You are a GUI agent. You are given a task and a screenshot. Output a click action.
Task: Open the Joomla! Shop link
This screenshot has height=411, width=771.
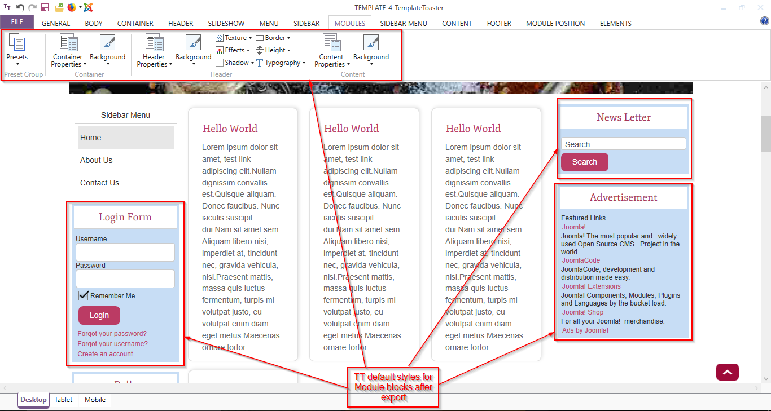[x=583, y=312]
